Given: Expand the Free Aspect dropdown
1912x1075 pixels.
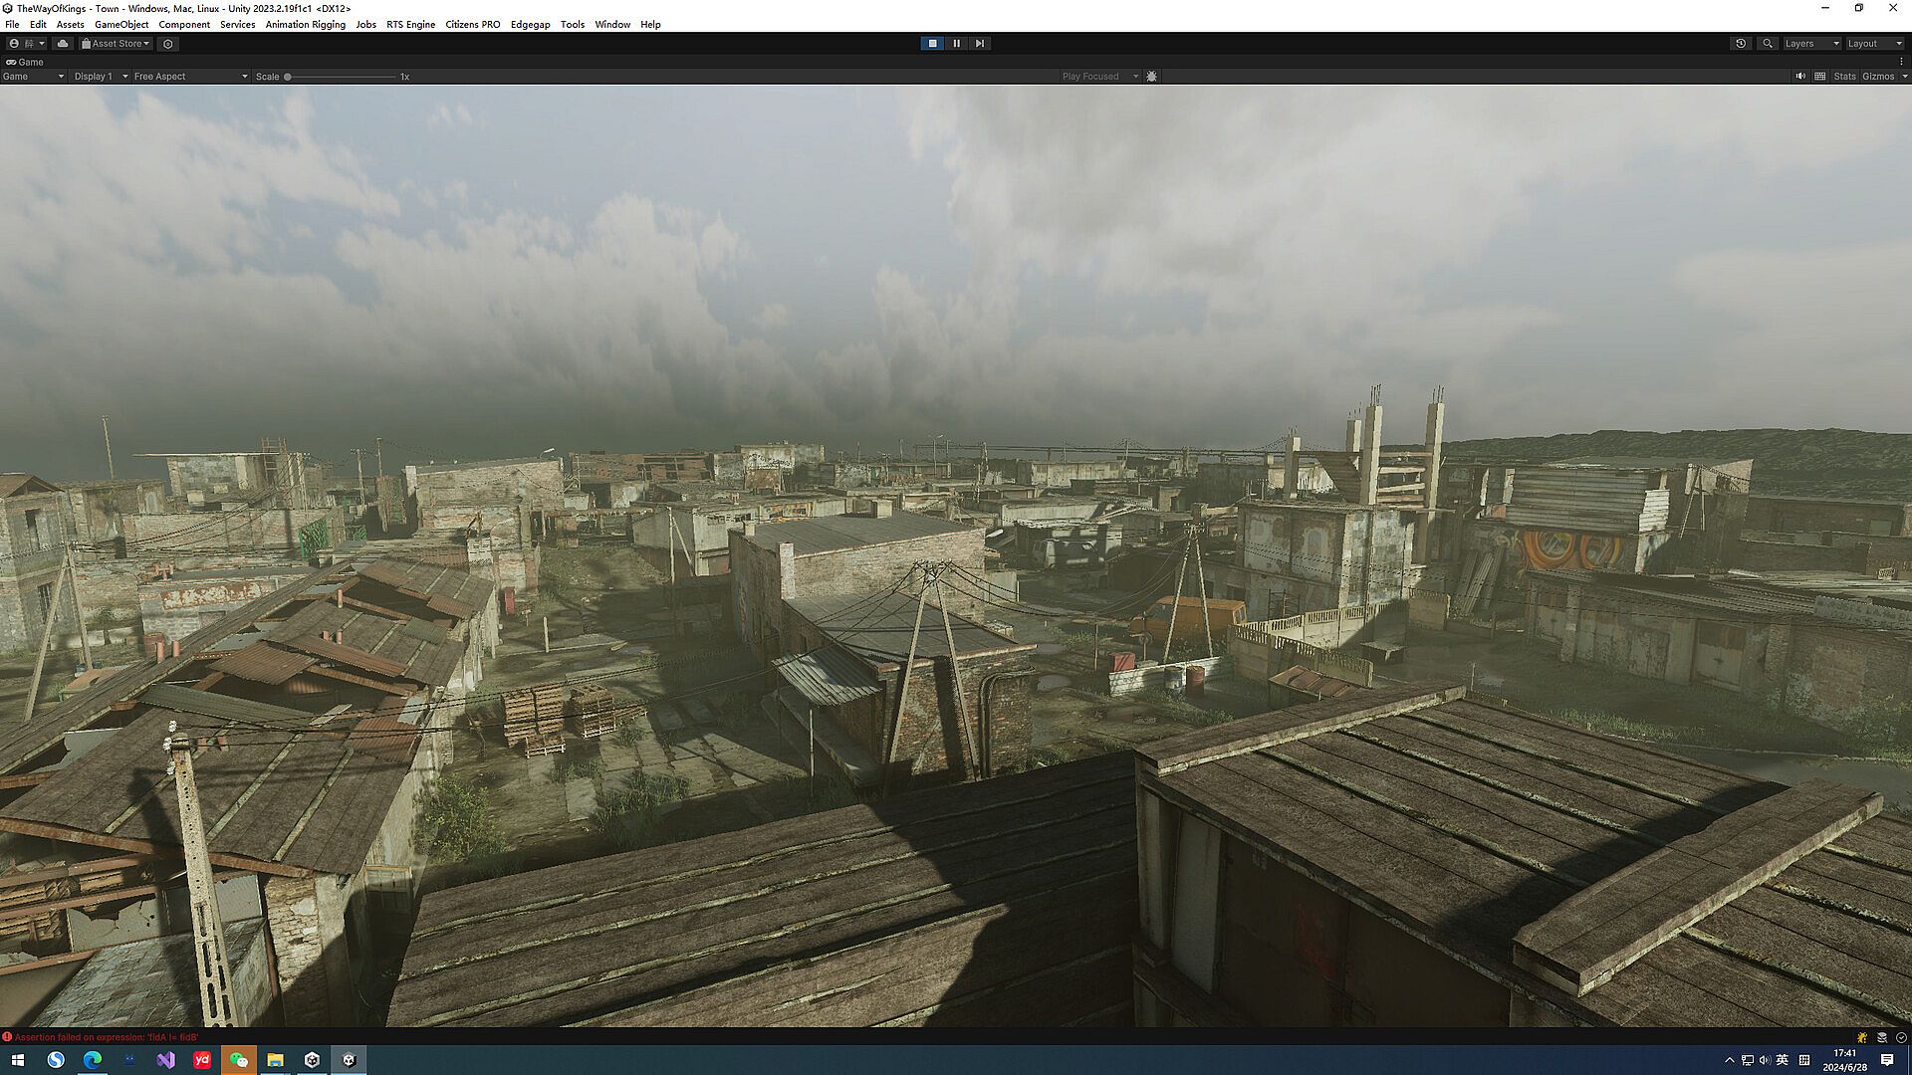Looking at the screenshot, I should (190, 77).
